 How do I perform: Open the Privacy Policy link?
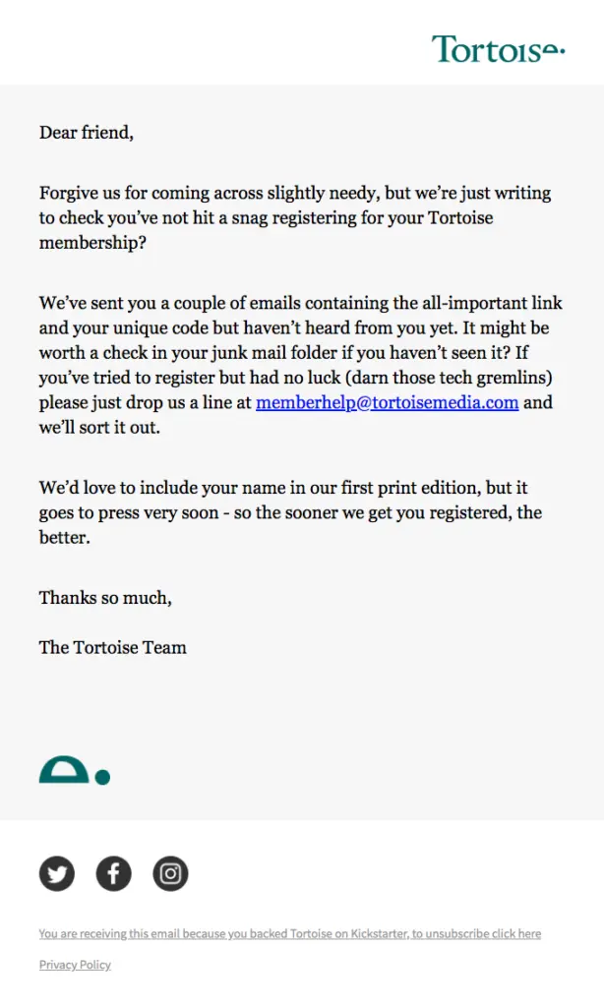75,965
